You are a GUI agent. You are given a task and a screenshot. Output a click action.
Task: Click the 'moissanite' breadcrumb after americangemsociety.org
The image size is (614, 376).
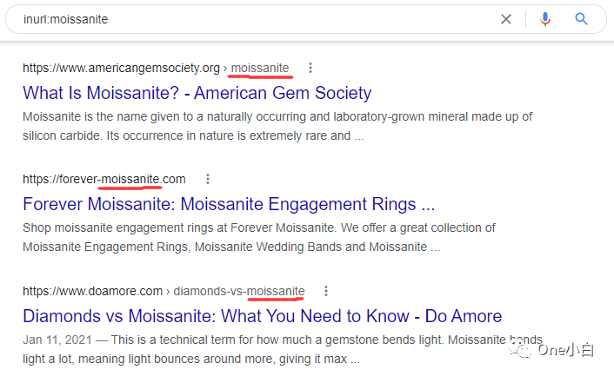(260, 68)
